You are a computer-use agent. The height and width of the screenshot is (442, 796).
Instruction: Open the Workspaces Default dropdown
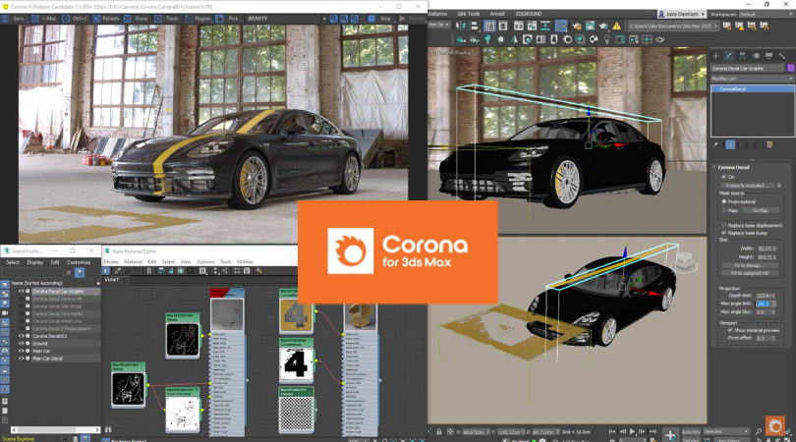click(766, 14)
